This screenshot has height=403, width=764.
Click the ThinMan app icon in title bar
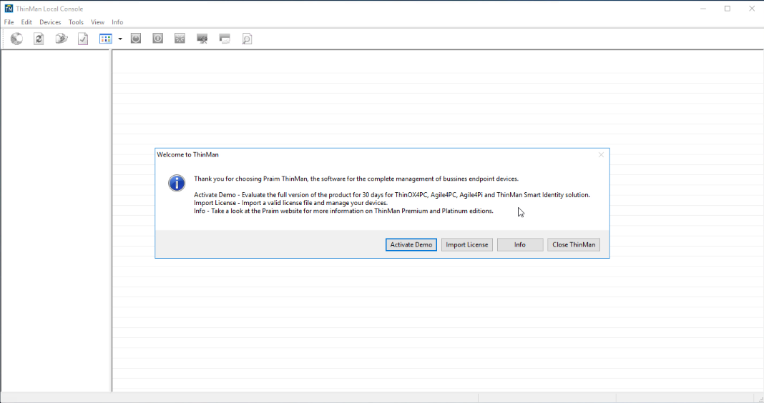pos(9,9)
